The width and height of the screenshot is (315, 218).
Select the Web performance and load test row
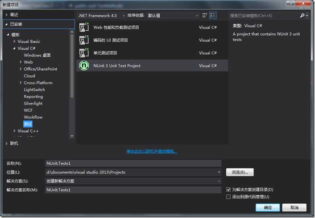coord(152,27)
